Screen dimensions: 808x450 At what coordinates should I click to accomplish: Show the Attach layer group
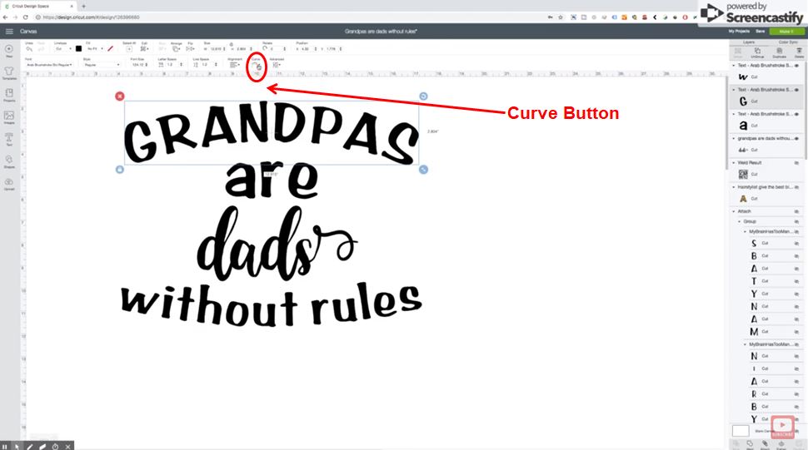(x=796, y=211)
